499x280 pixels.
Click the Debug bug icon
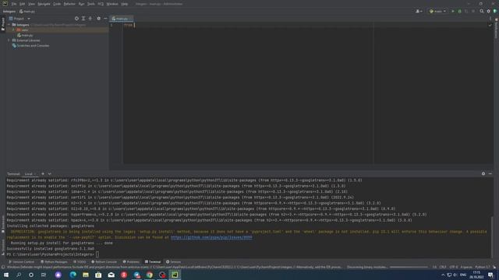coord(459,12)
